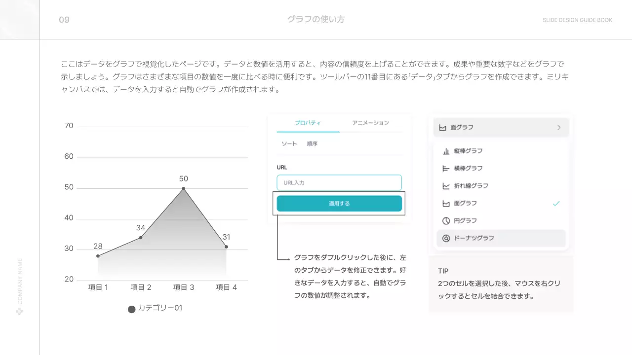Open the ソート sort option
Image resolution: width=632 pixels, height=355 pixels.
(x=289, y=144)
